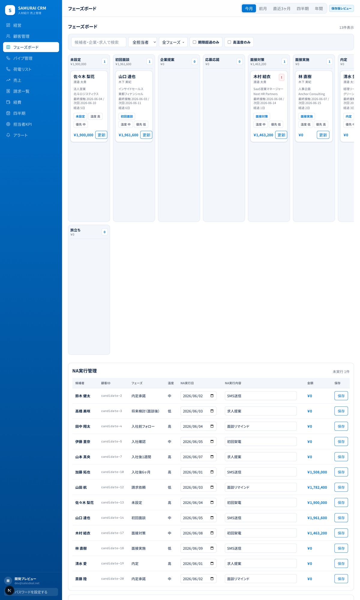The width and height of the screenshot is (360, 600).
Task: Click パスワードを設定する link
Action: pos(31,592)
